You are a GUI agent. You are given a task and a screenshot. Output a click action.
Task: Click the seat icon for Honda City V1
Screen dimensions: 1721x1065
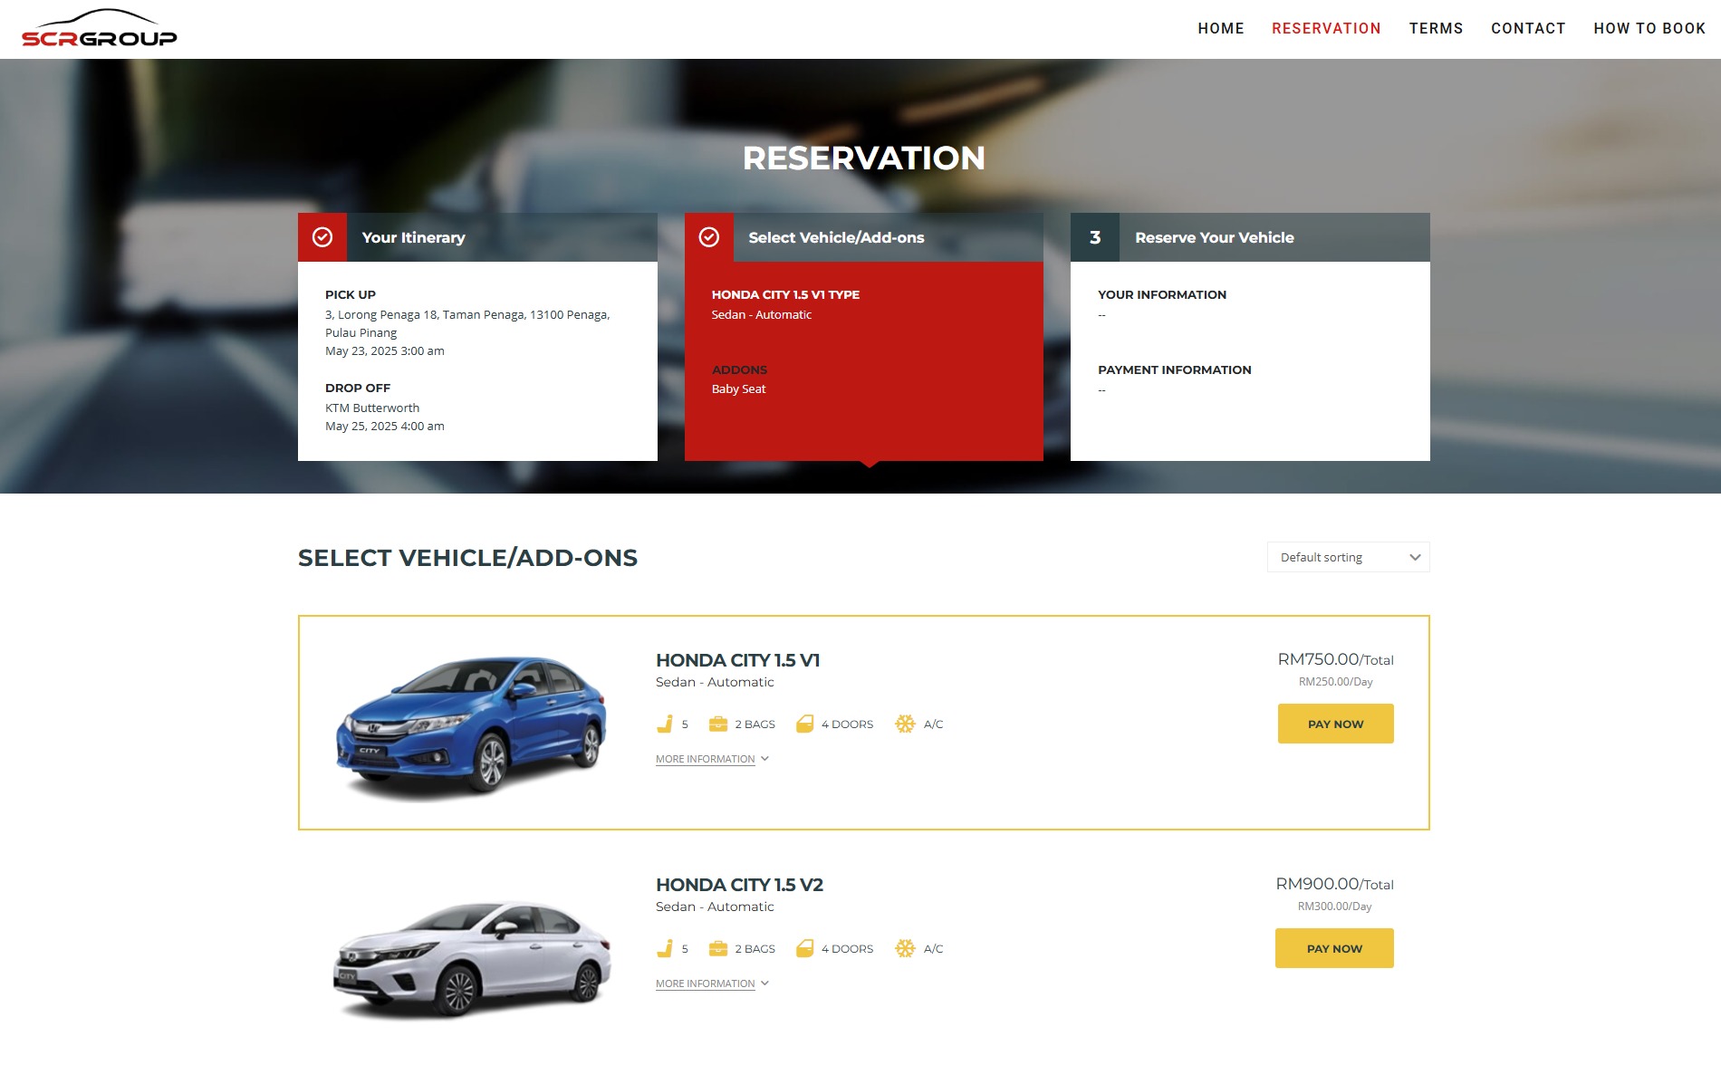point(665,724)
